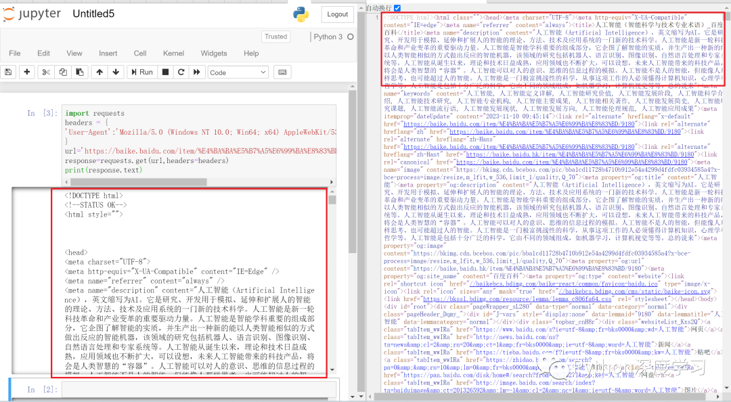Insert a cell below with the plus icon
Viewport: 731px width, 402px height.
[x=26, y=72]
